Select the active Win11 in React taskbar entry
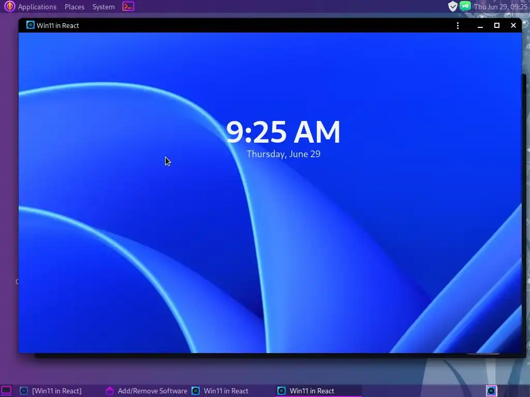This screenshot has height=397, width=530. tap(318, 391)
